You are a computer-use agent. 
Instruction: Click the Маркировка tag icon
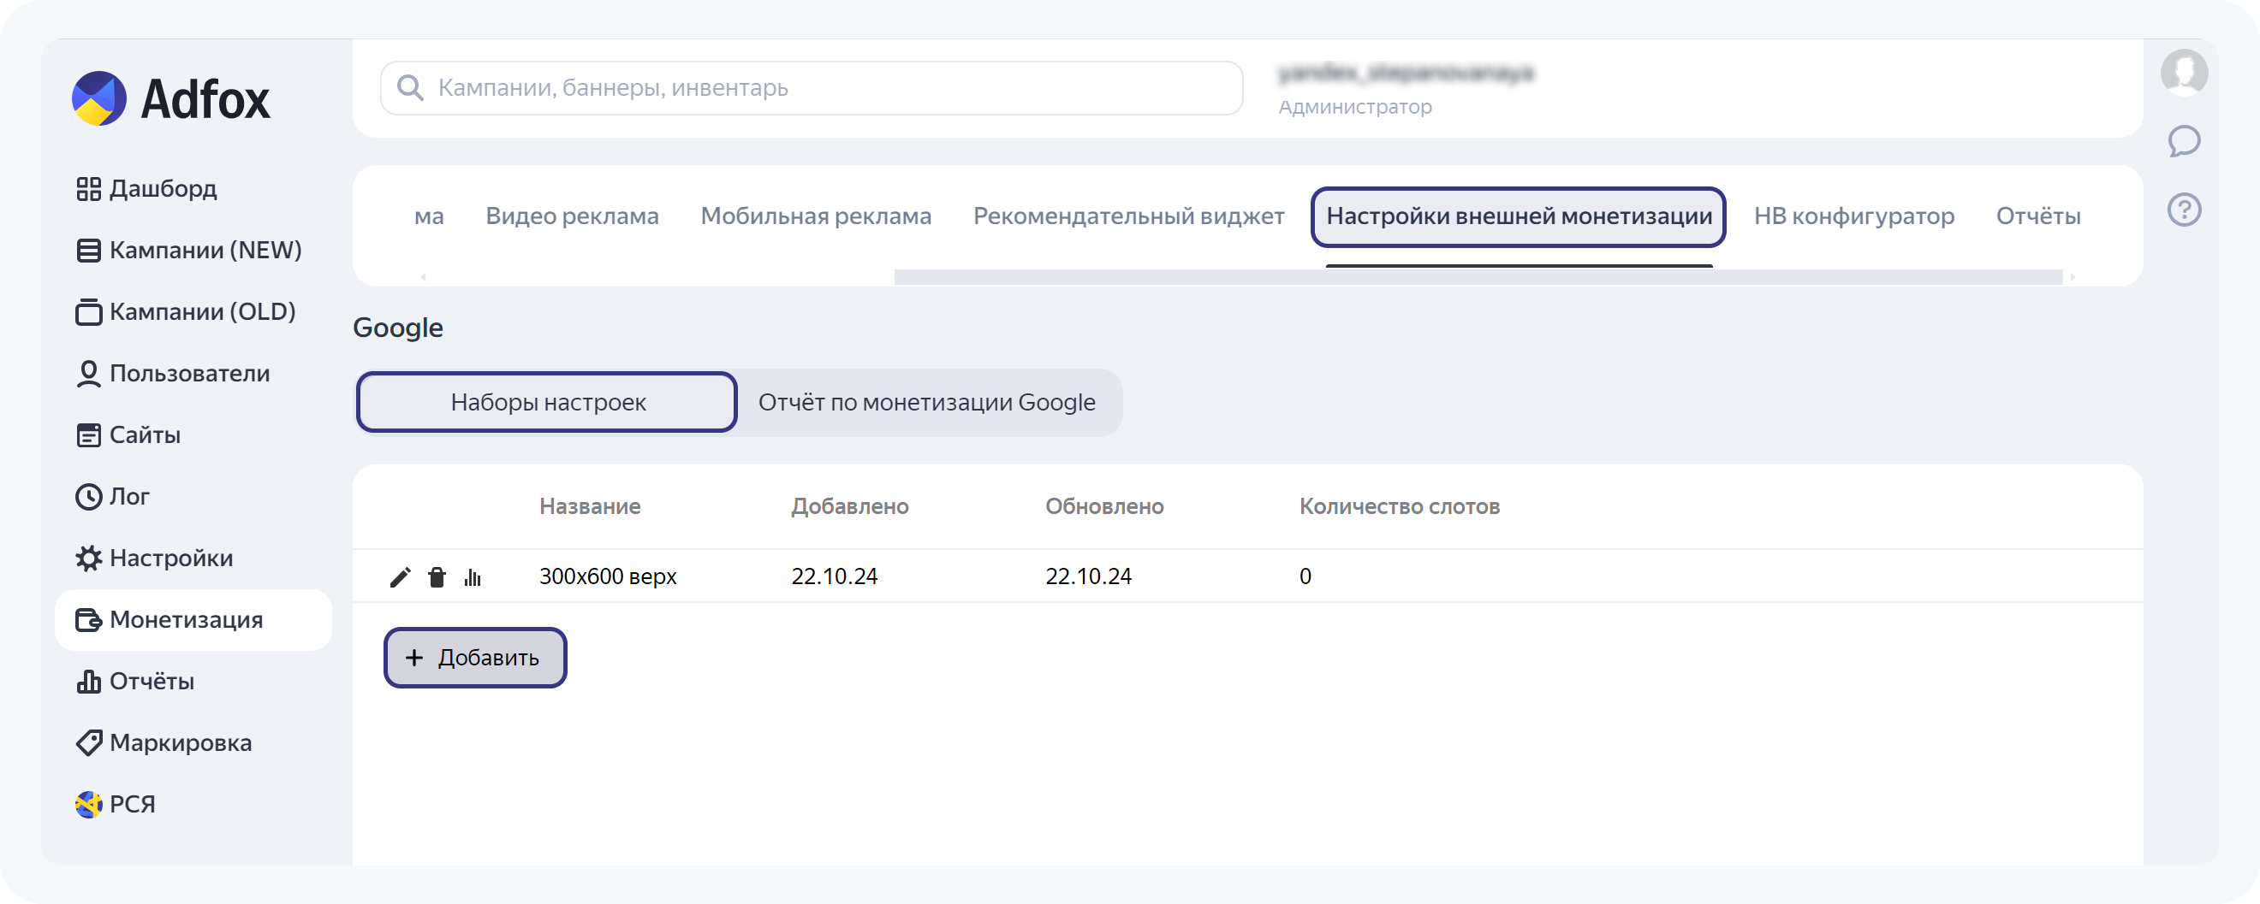click(89, 742)
